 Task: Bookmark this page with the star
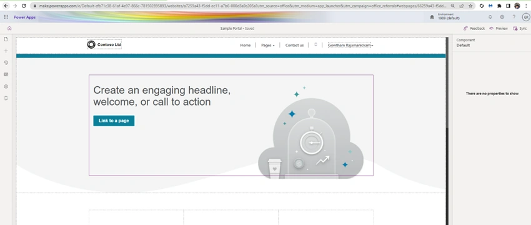point(470,6)
